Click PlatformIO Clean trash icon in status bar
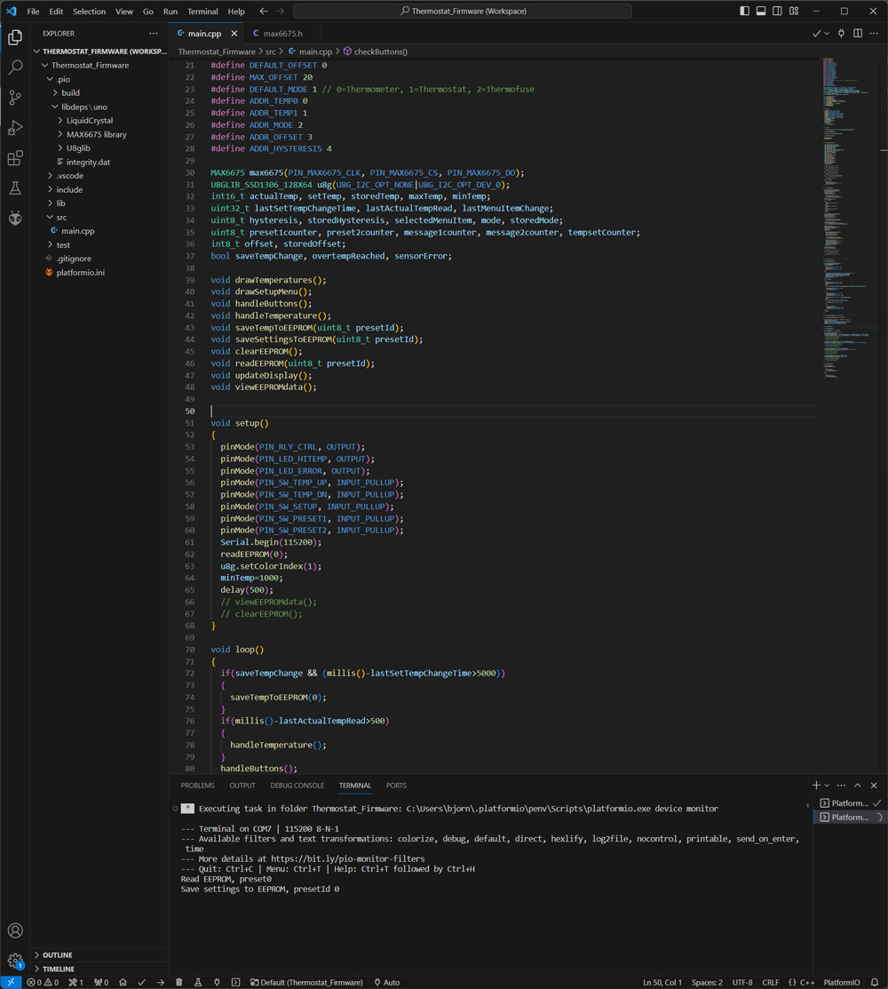 179,982
